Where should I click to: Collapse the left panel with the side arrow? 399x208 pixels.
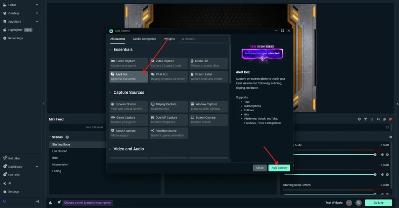(x=44, y=104)
